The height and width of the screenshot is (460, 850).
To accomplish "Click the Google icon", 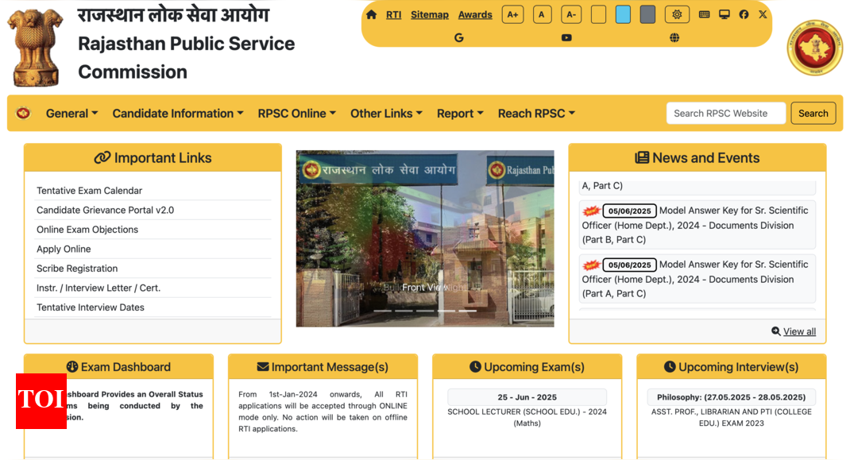I will (x=458, y=37).
